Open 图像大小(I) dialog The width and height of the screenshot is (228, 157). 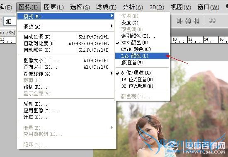(x=66, y=60)
